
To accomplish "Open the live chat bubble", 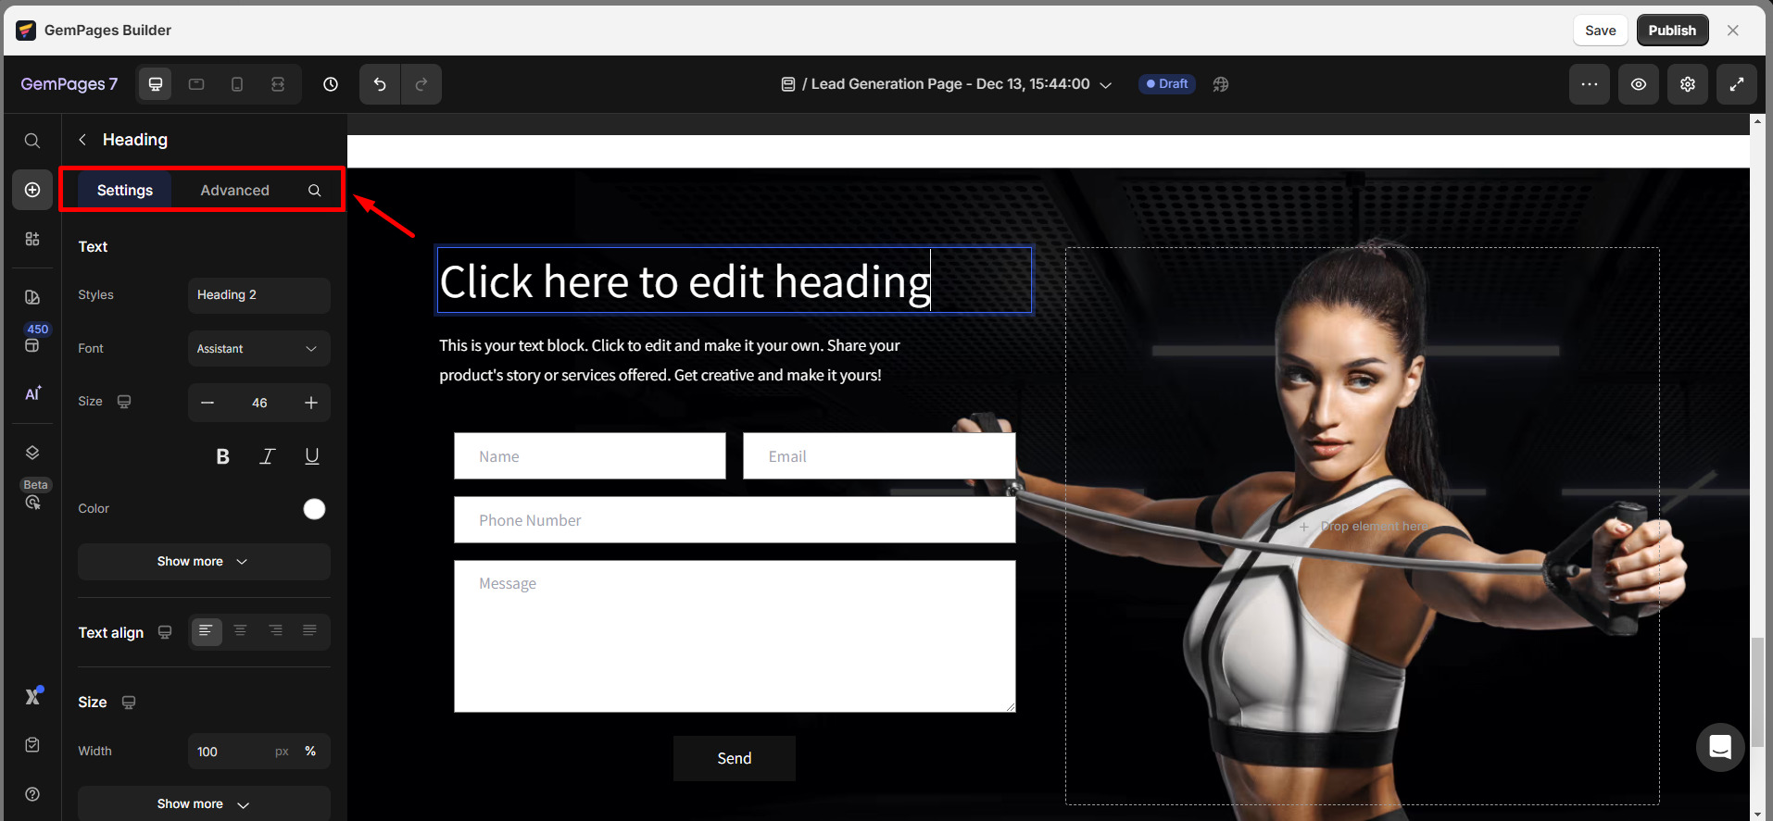I will coord(1719,747).
